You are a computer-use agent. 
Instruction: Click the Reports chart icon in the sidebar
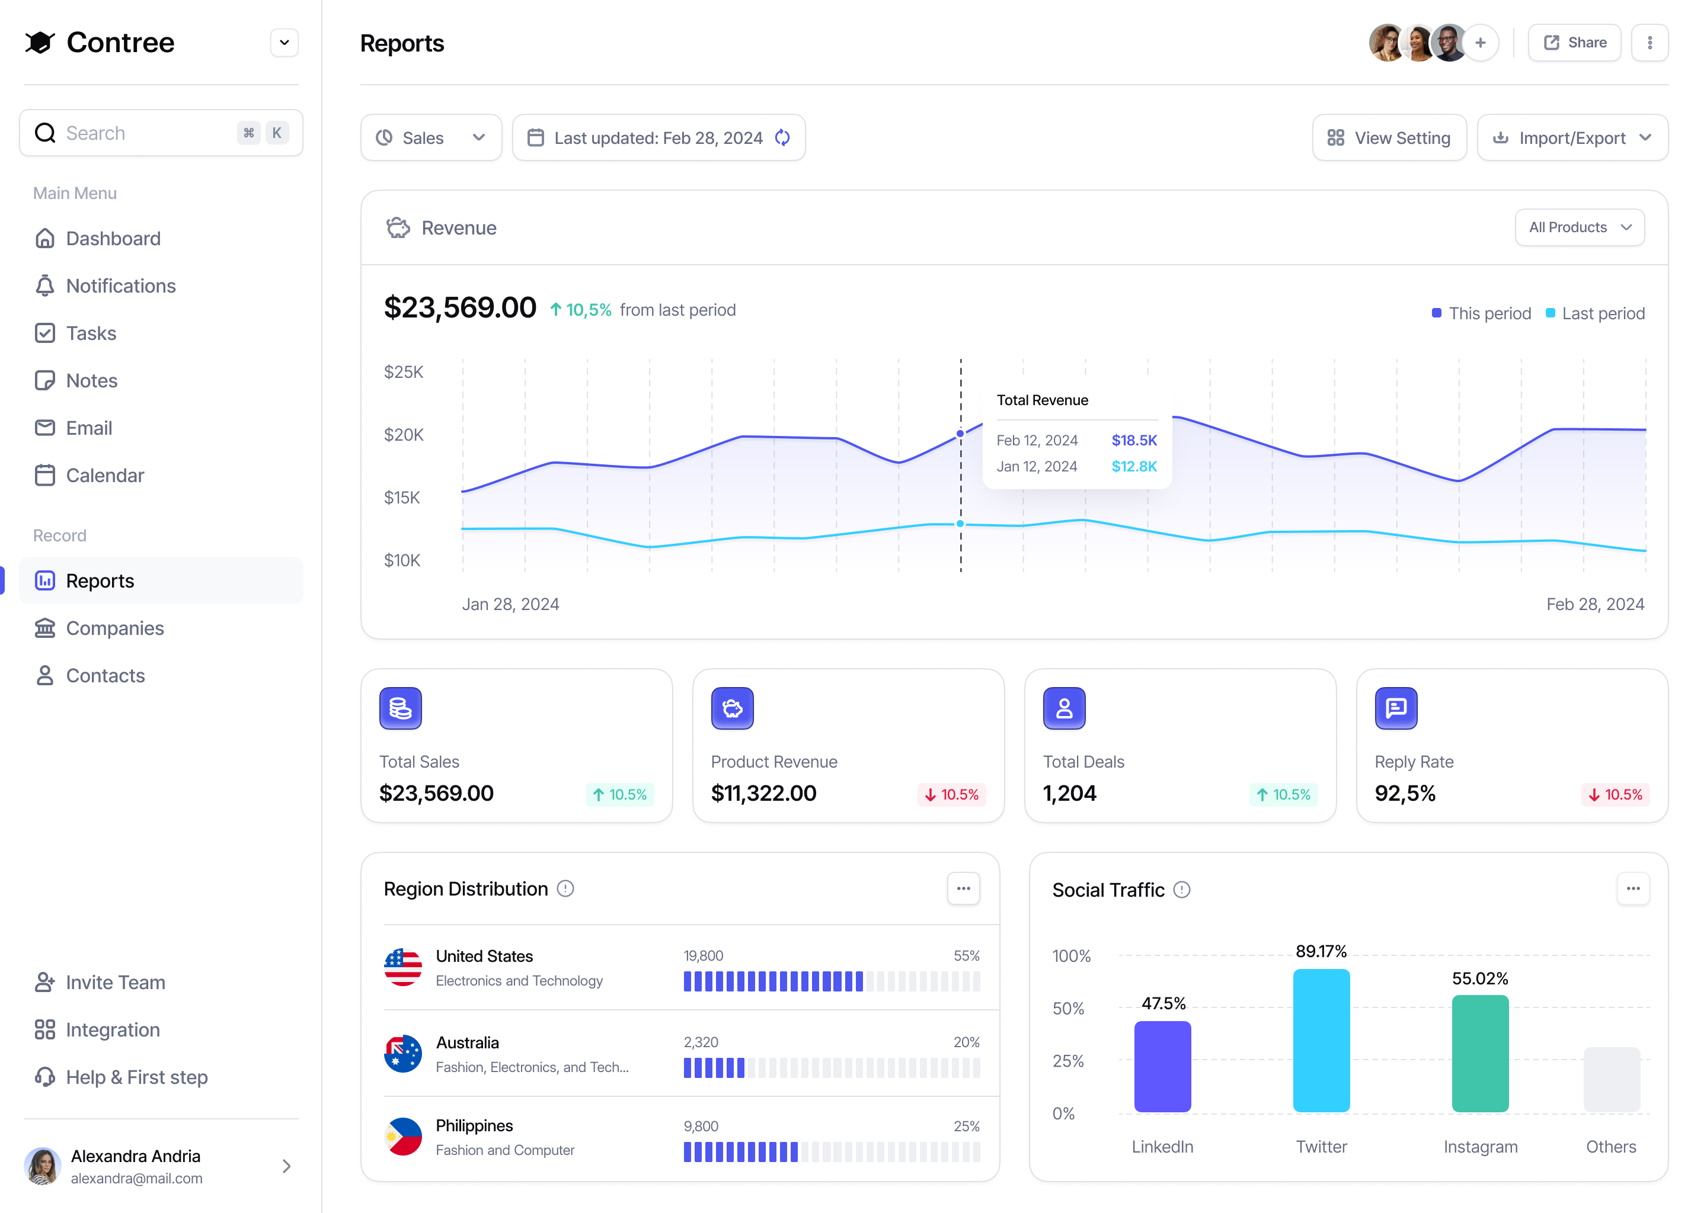point(45,581)
